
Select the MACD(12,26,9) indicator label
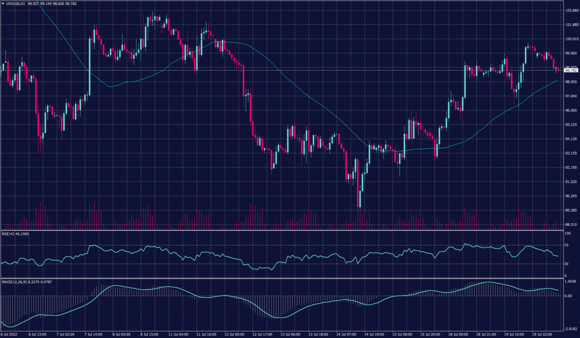tap(14, 282)
